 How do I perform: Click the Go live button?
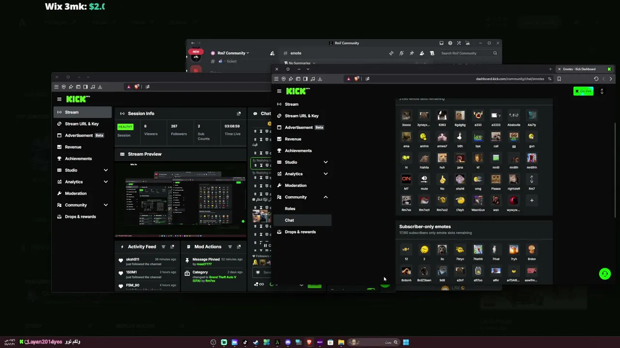point(583,91)
